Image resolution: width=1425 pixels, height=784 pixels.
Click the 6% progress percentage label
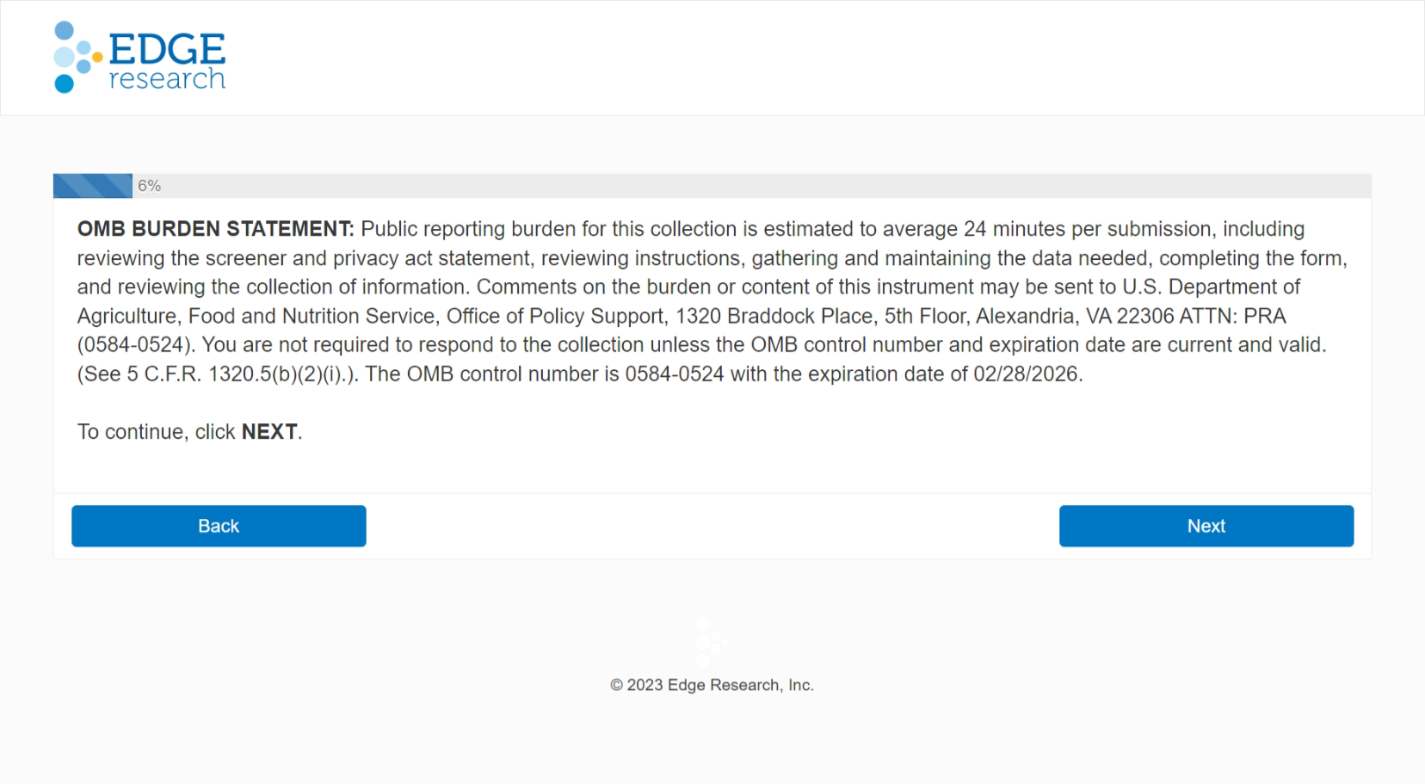click(150, 186)
